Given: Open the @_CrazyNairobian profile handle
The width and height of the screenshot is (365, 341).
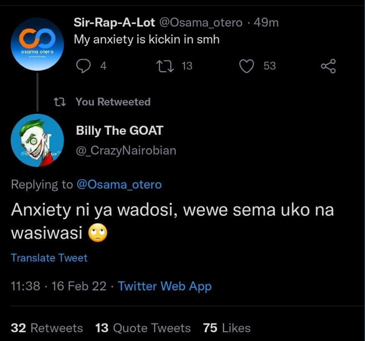Looking at the screenshot, I should pos(126,150).
